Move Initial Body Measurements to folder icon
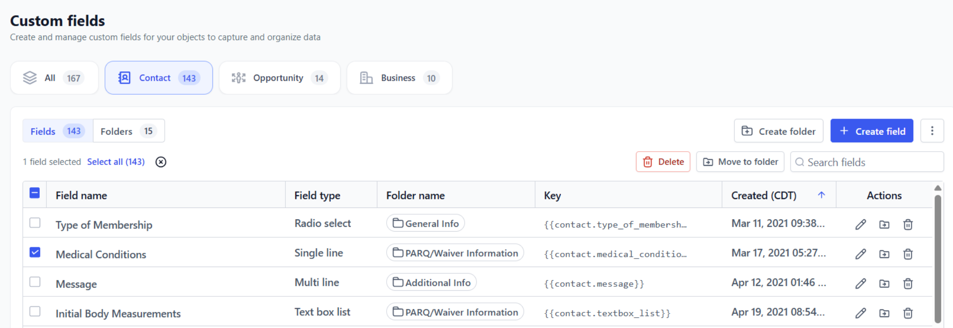 884,313
